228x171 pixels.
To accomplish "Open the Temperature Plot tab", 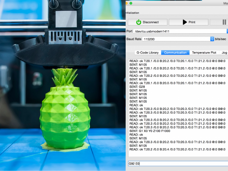I will 204,52.
